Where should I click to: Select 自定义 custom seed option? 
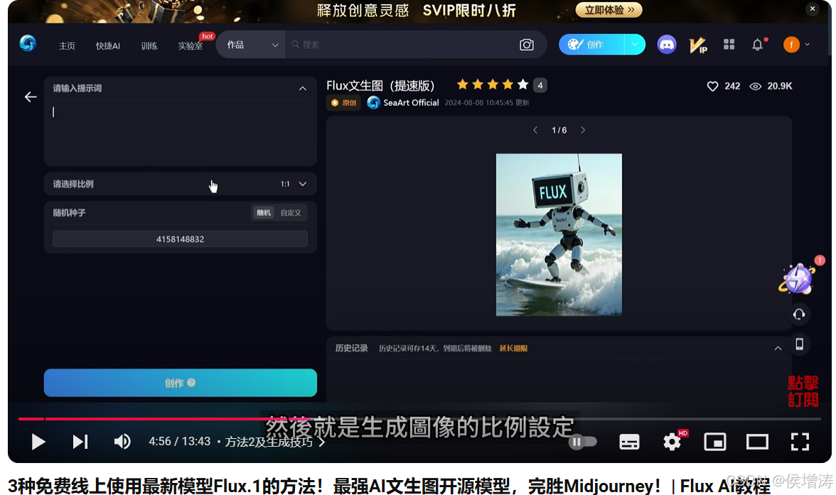click(x=291, y=212)
